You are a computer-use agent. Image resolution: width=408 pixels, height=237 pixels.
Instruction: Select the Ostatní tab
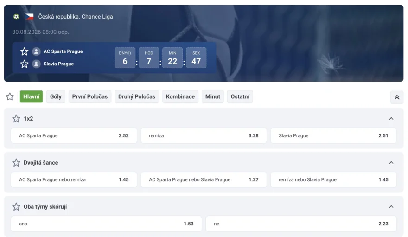pos(240,96)
